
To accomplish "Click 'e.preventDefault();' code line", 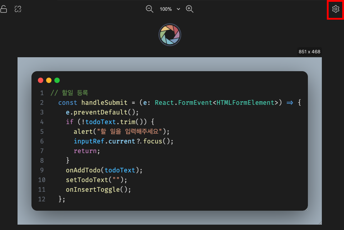I will 102,112.
